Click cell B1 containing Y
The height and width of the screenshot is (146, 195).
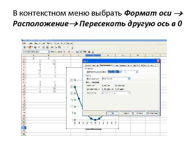48,58
